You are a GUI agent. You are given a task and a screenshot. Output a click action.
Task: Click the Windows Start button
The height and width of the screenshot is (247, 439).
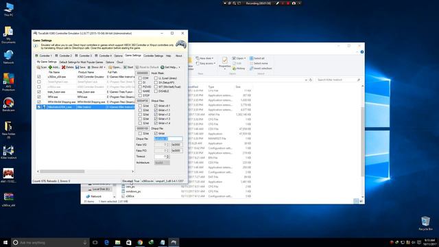click(5, 242)
